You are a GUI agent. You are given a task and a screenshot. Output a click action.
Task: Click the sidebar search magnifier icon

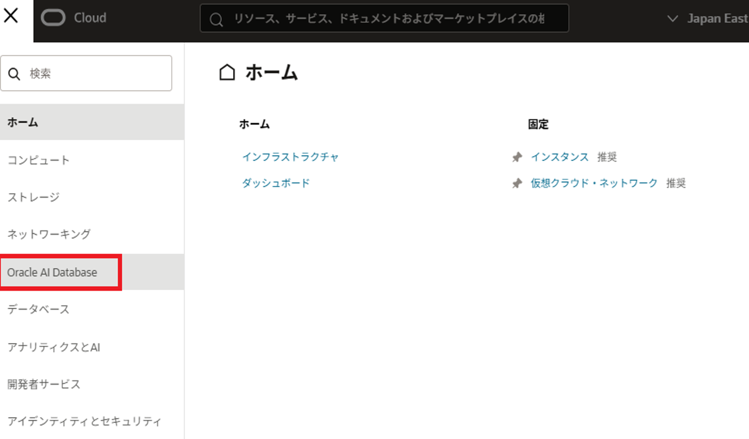click(x=14, y=74)
